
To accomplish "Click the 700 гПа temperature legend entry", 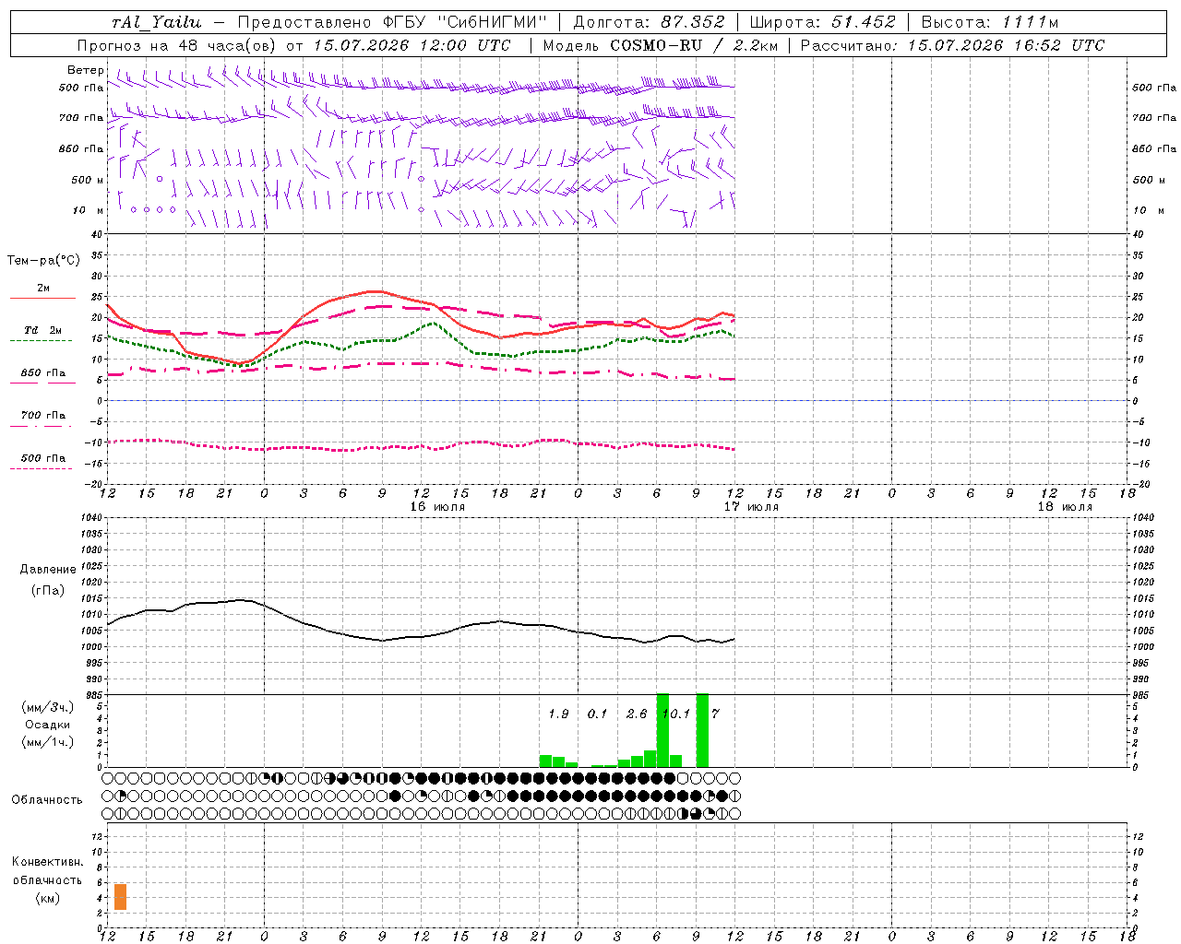I will pos(42,417).
